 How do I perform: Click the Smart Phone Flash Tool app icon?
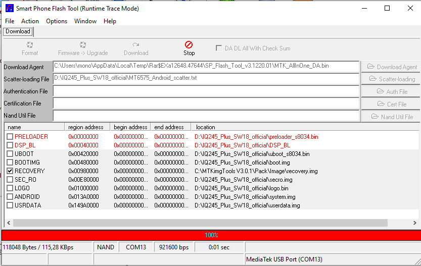tap(10, 8)
